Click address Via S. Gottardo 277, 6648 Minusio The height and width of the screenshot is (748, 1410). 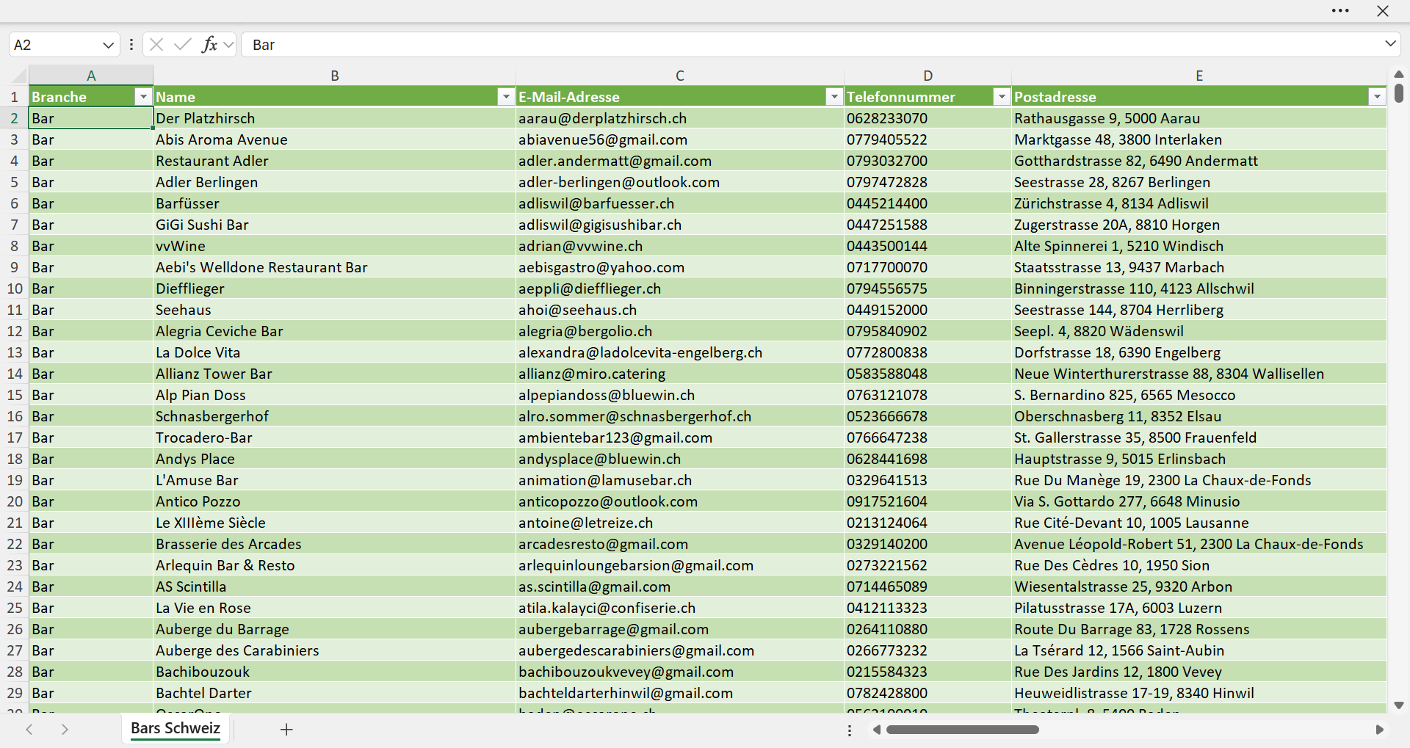tap(1199, 501)
